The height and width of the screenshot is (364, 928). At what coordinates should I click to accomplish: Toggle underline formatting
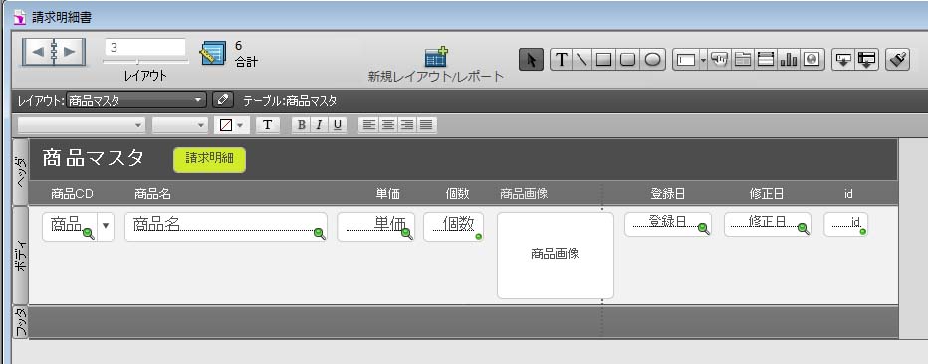338,125
